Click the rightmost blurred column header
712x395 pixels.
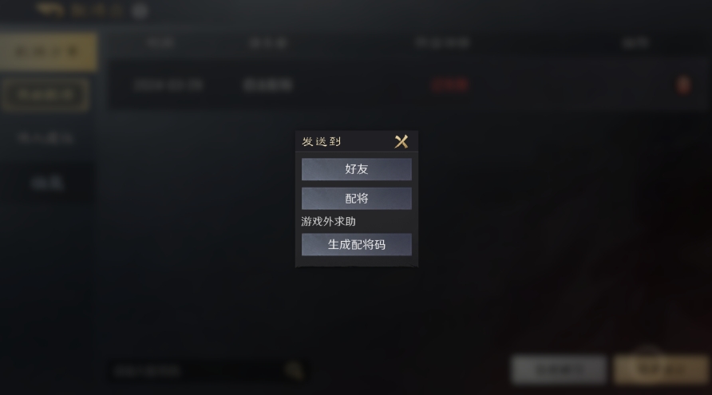pyautogui.click(x=635, y=43)
